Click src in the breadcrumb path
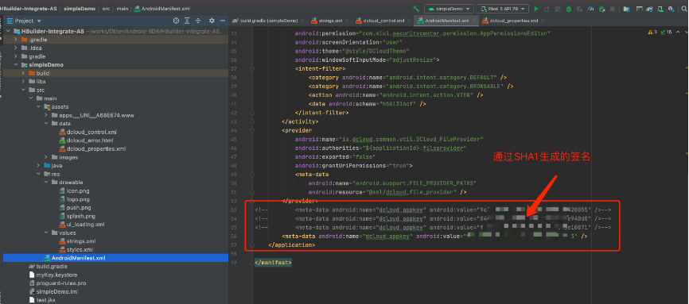This screenshot has width=689, height=304. [x=106, y=9]
